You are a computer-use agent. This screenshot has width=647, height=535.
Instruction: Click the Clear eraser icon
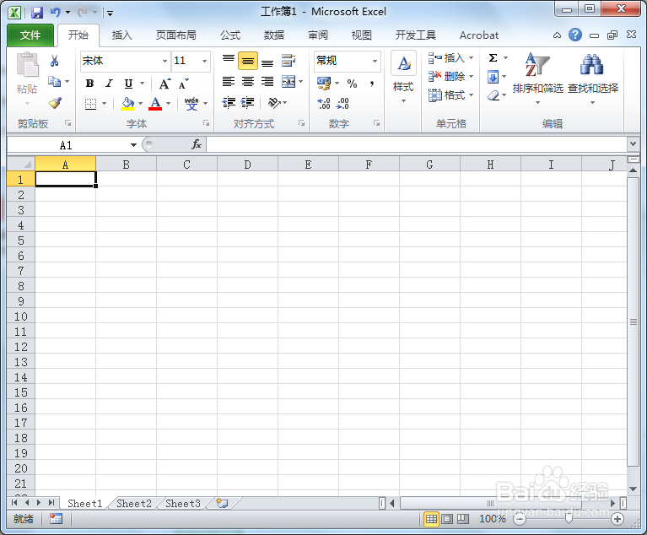[x=493, y=95]
